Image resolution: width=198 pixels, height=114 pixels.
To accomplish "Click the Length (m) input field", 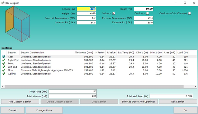I will point(86,9).
